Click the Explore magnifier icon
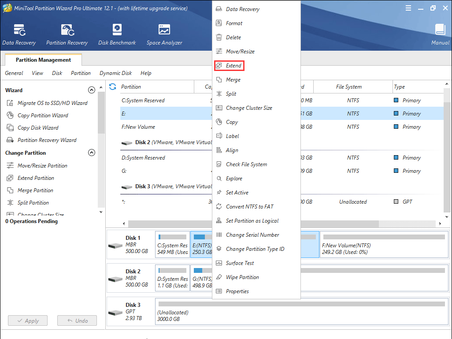Viewport: 452px width, 339px height. click(219, 178)
